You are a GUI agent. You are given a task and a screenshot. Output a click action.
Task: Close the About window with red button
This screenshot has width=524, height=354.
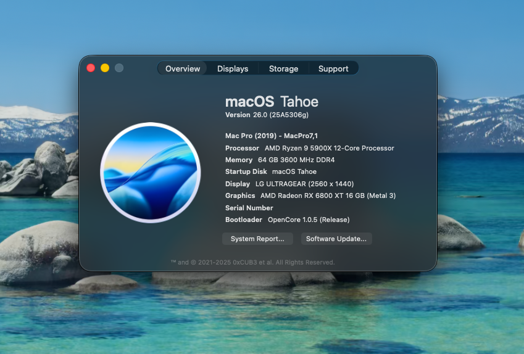click(x=91, y=68)
